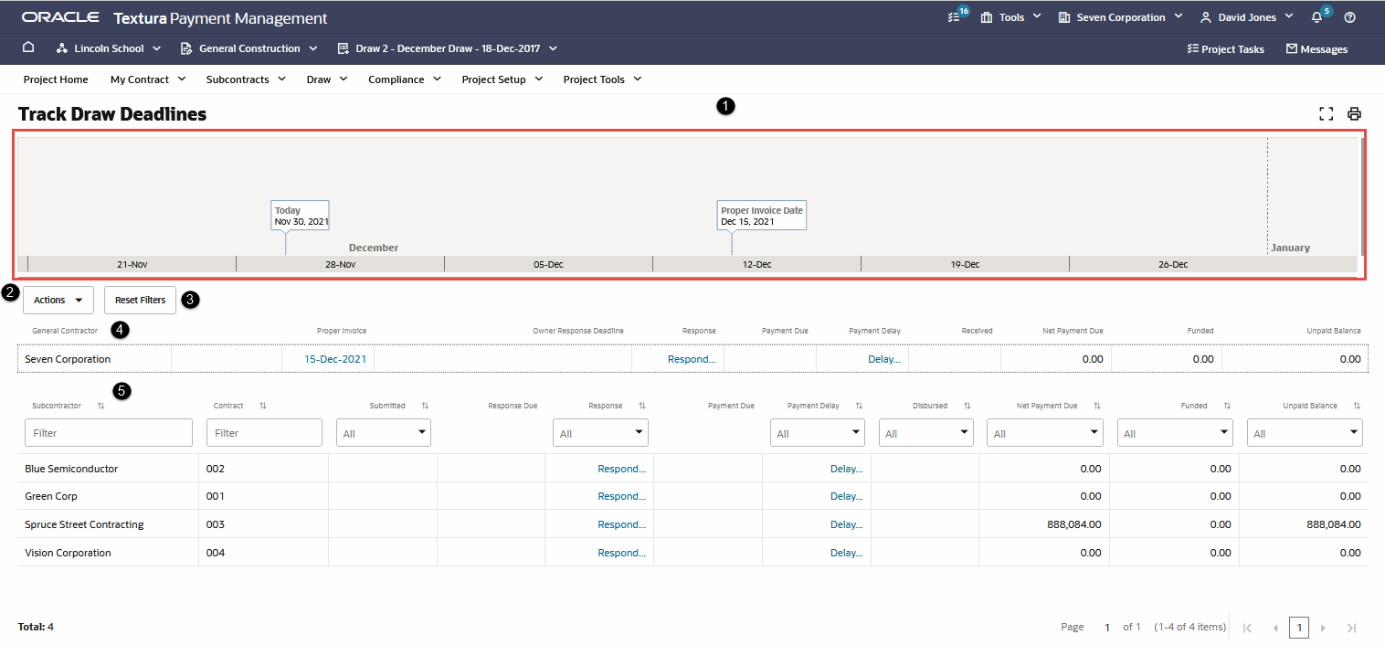Click Respond link for Blue Semiconductor

[621, 469]
